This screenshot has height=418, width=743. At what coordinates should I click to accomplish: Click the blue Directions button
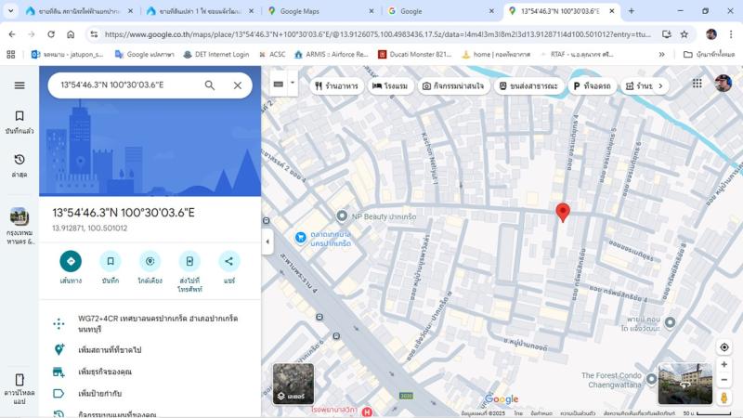pos(71,261)
